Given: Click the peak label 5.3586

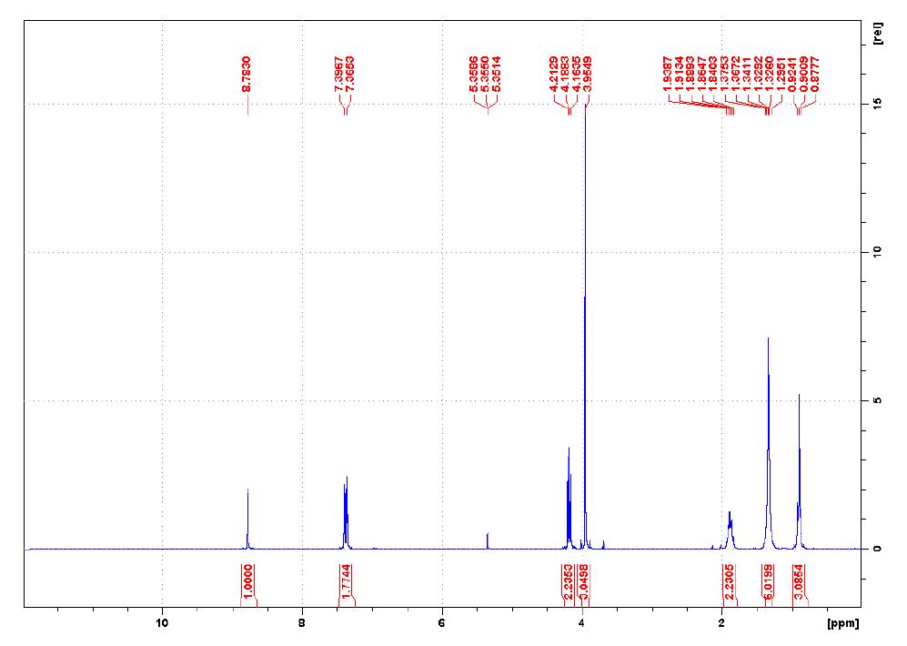Looking at the screenshot, I should pos(474,75).
